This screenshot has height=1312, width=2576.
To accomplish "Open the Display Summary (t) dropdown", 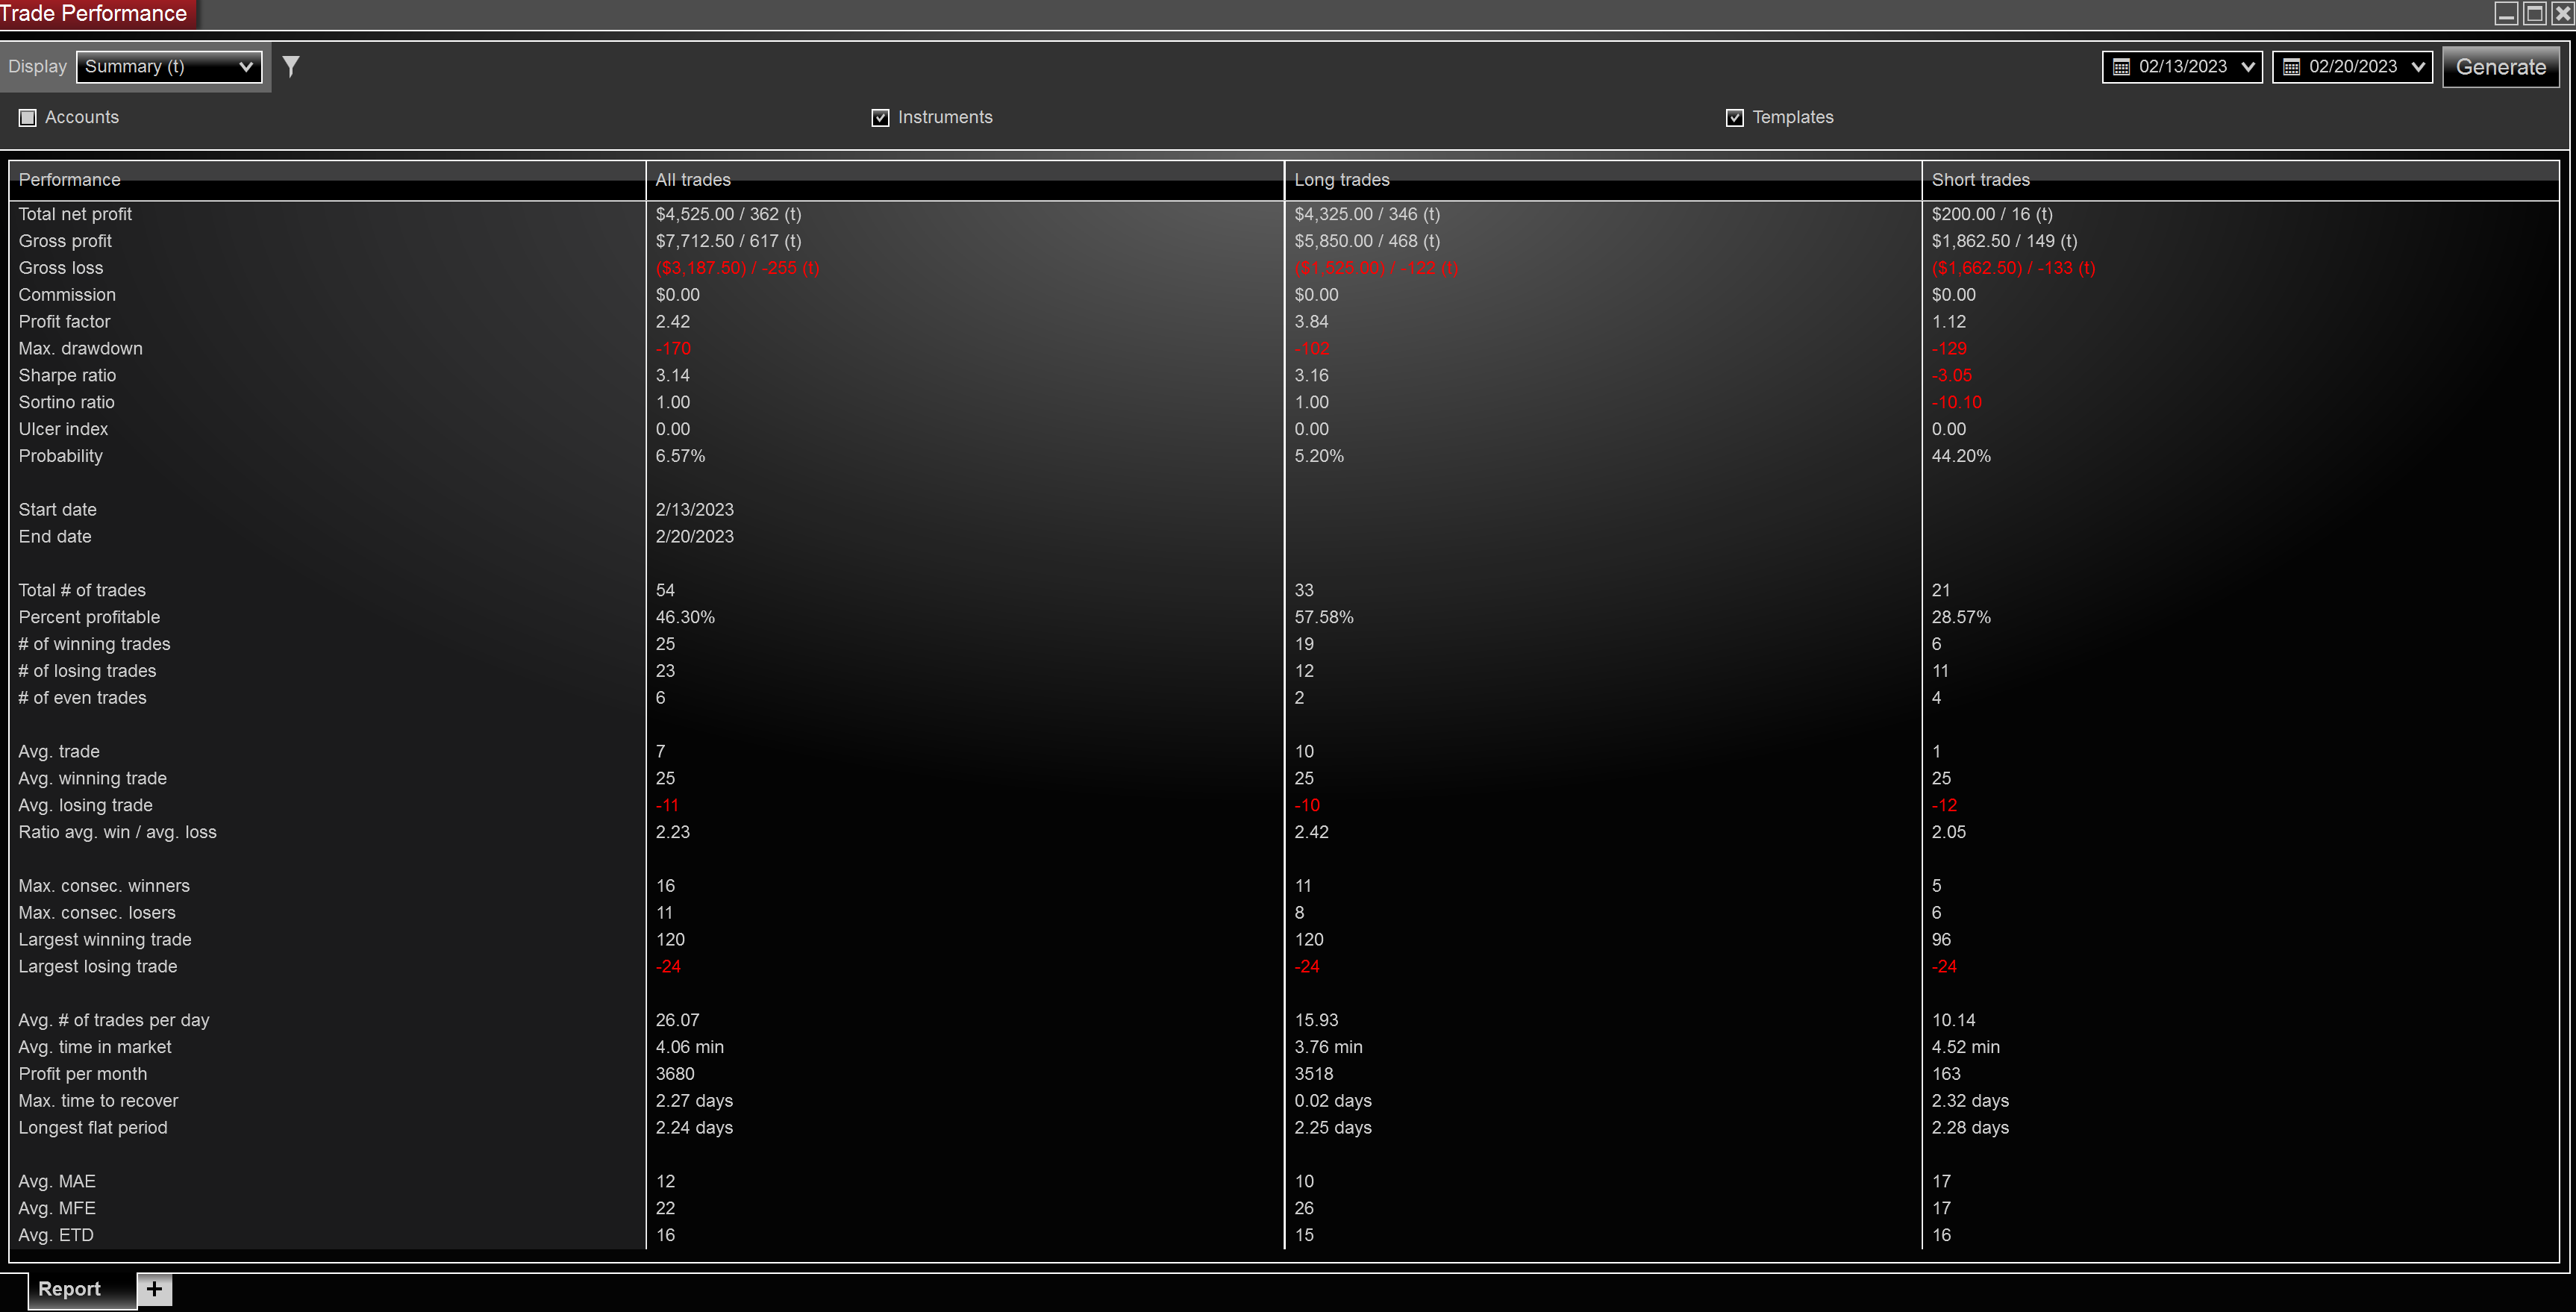I will tap(169, 67).
